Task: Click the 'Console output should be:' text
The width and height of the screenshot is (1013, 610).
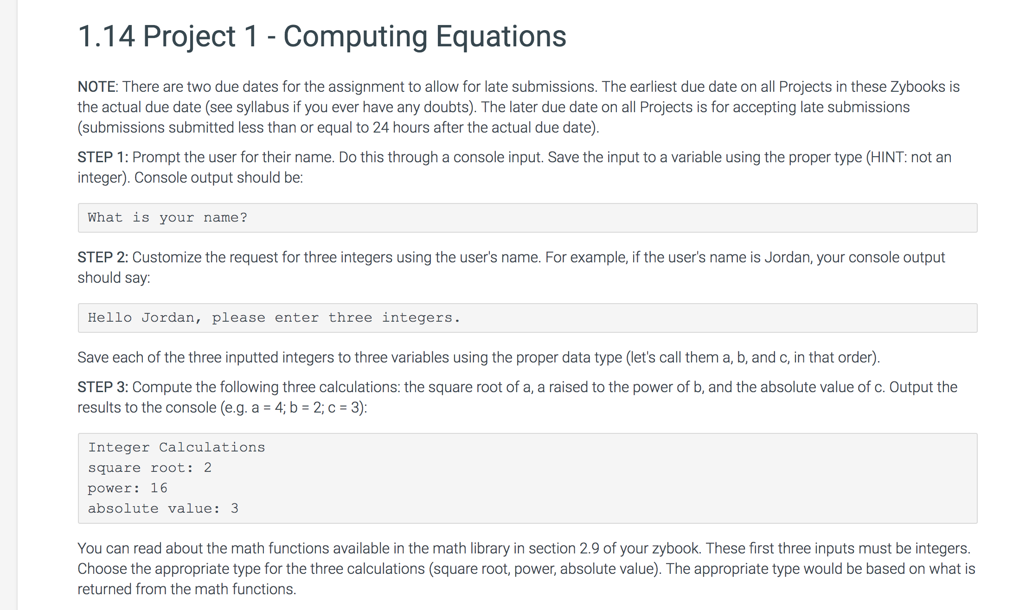Action: [218, 178]
